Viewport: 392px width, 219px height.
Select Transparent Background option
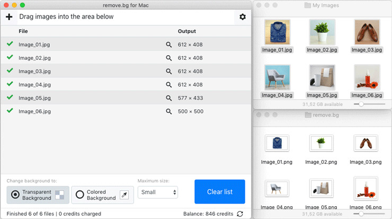38,195
